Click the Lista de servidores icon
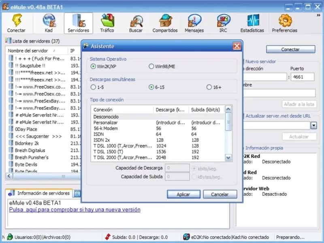This screenshot has width=324, height=243. click(8, 40)
